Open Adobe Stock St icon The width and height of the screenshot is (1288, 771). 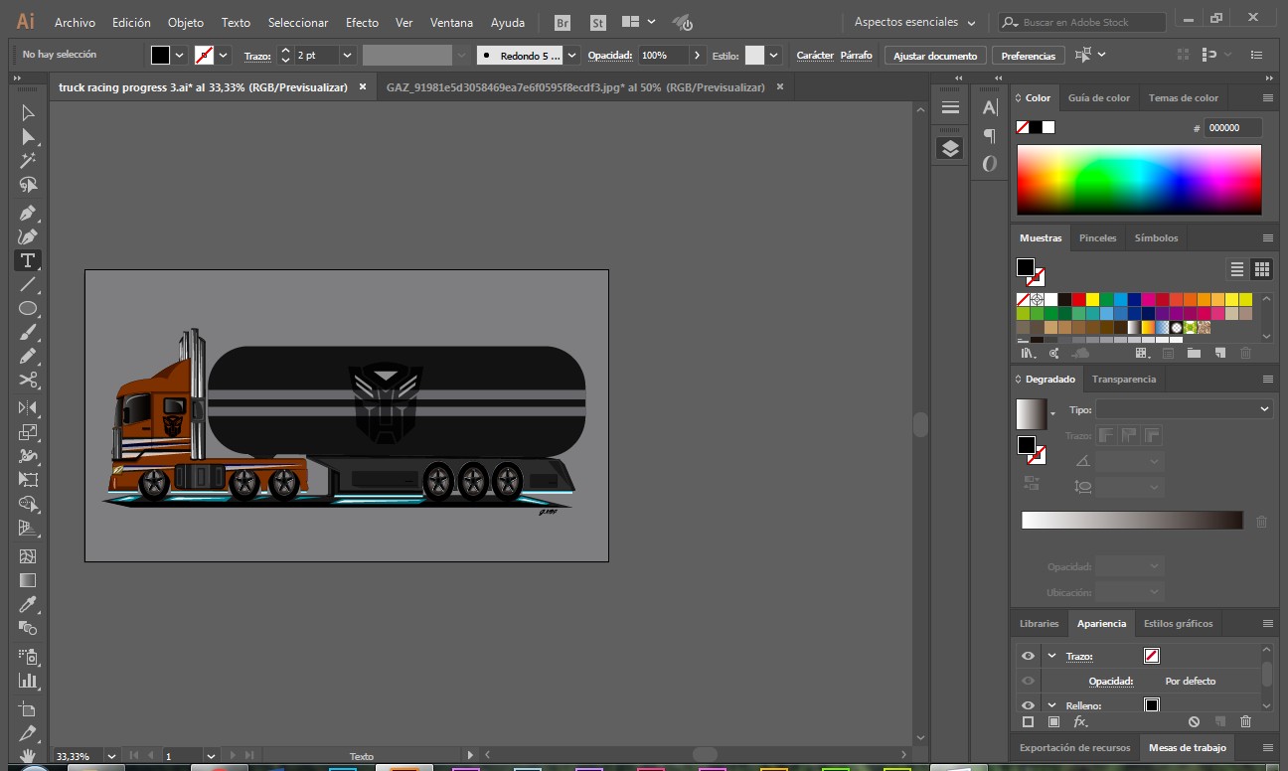597,22
